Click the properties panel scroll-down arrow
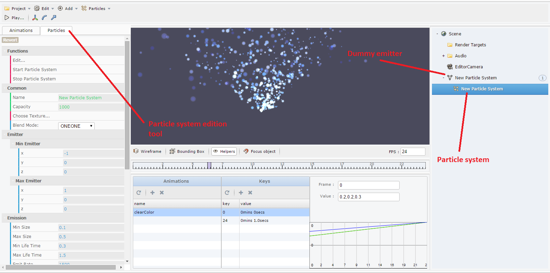 click(127, 261)
